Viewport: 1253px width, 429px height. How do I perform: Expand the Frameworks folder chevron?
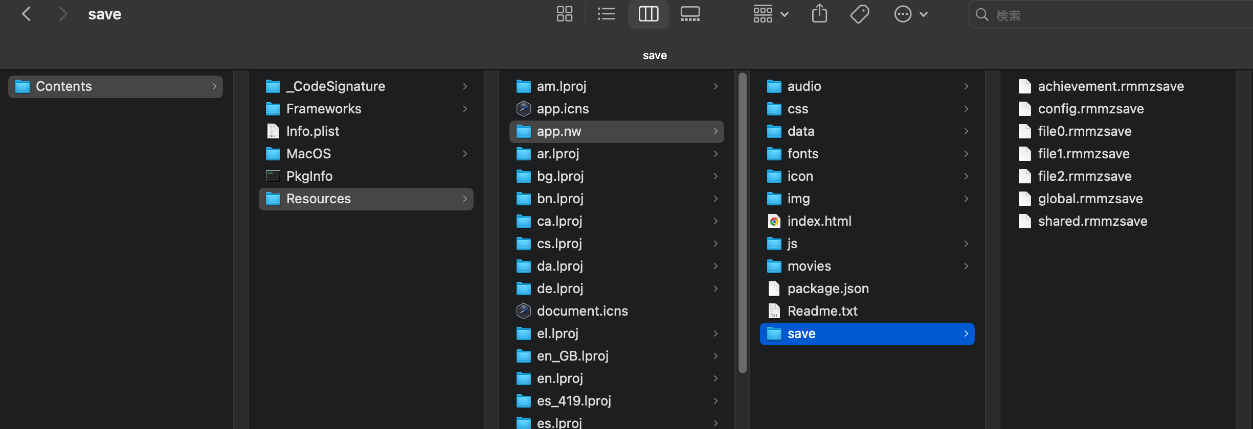click(465, 109)
